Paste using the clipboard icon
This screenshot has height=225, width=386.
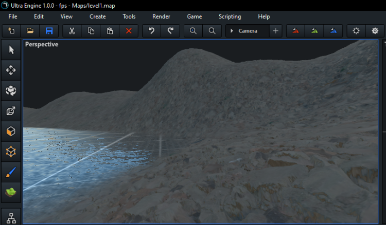(110, 31)
